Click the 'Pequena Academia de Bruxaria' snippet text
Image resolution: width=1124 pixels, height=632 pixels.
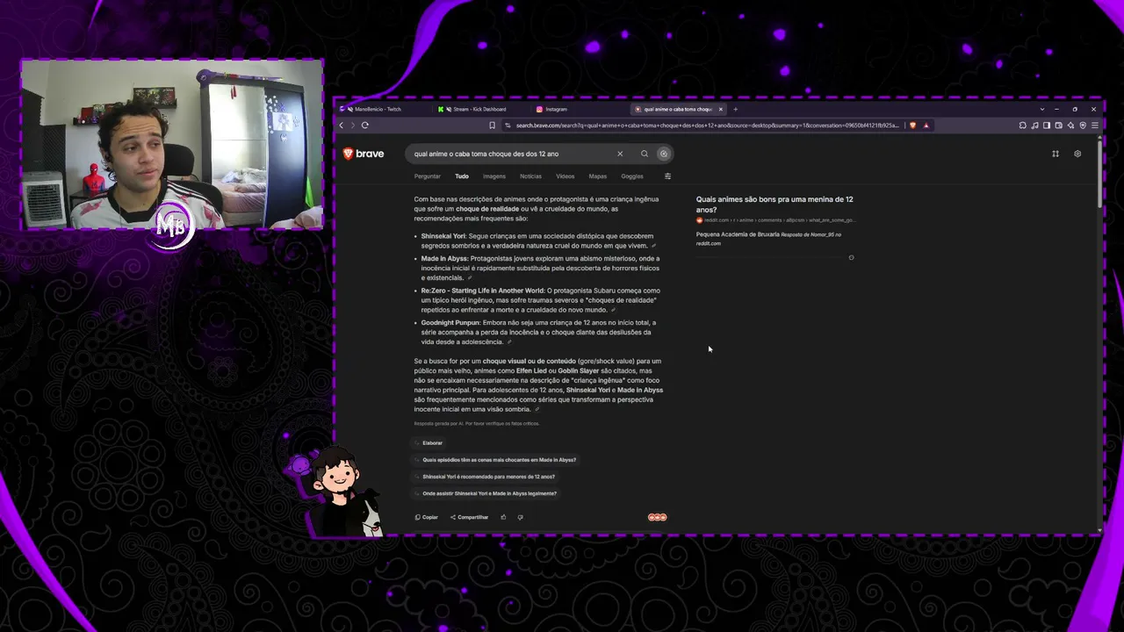(738, 234)
